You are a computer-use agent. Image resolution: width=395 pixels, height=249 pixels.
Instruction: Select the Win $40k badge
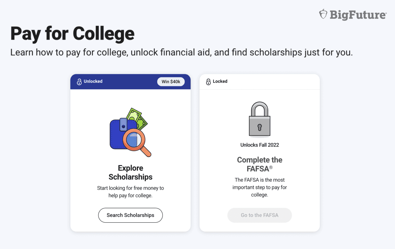point(171,82)
